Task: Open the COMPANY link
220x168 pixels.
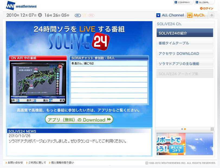Action: (183, 2)
